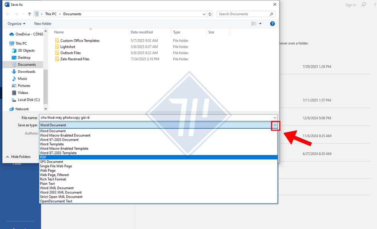The width and height of the screenshot is (377, 229).
Task: Select Downloads in the navigation pane
Action: pyautogui.click(x=26, y=71)
